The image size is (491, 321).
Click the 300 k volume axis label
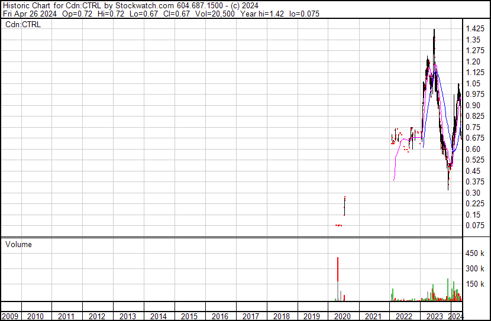[475, 268]
